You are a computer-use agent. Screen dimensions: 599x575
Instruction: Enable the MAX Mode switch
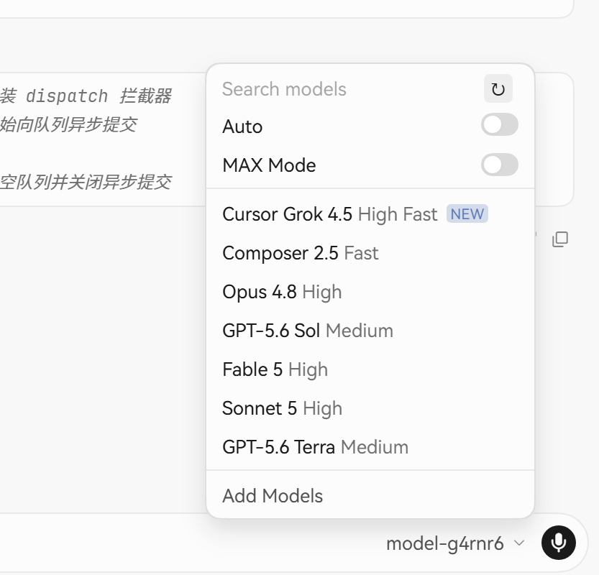pyautogui.click(x=499, y=165)
